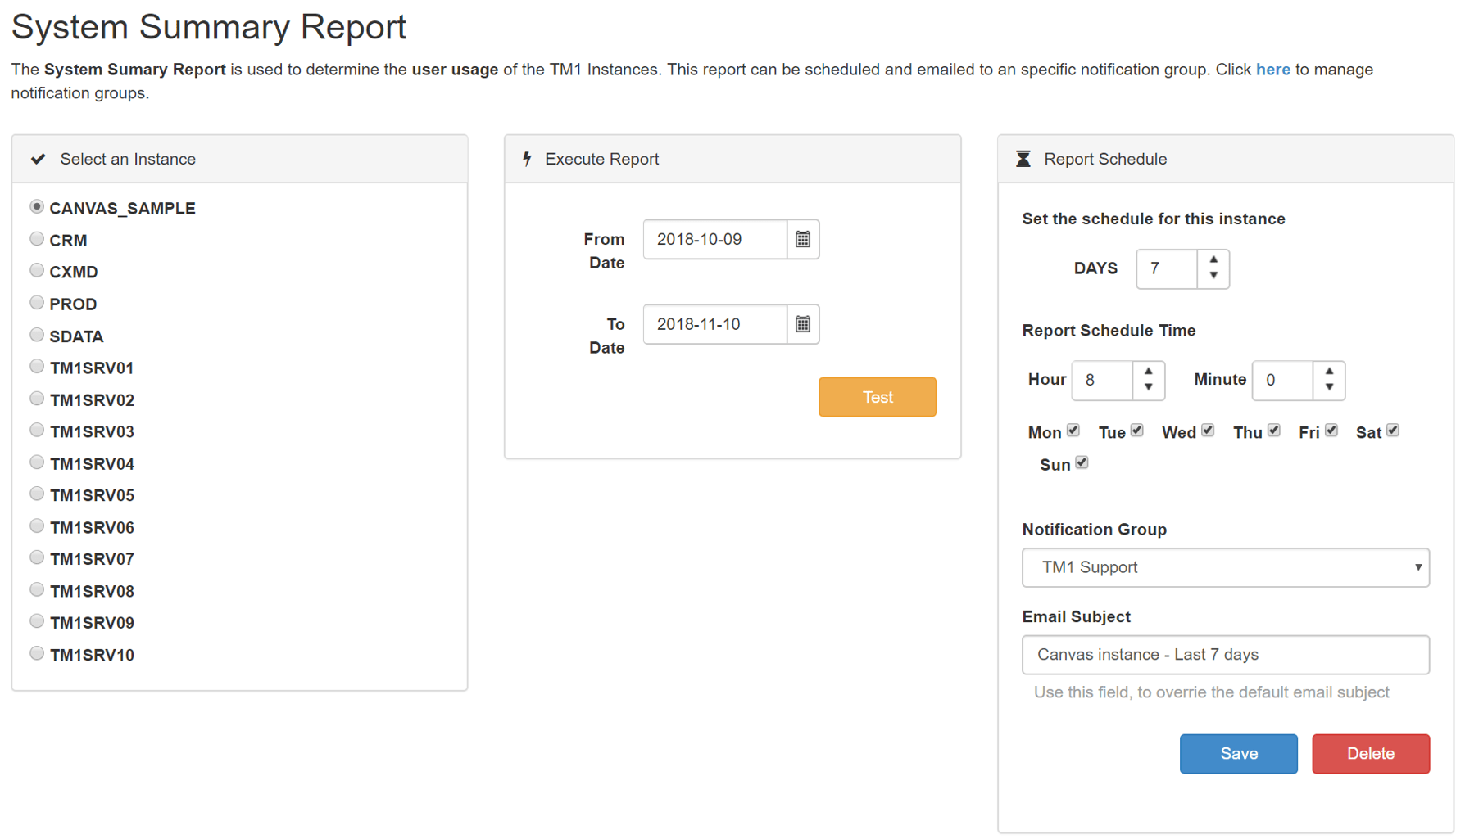Screen dimensions: 1465x839
Task: Expand the Notification Group dropdown
Action: pos(1226,567)
